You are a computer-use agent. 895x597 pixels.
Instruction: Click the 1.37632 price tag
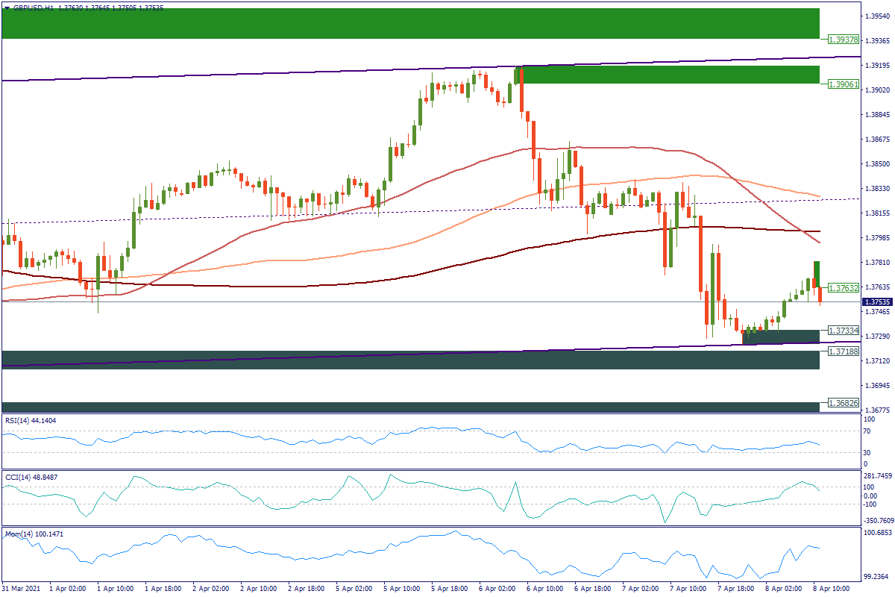844,287
